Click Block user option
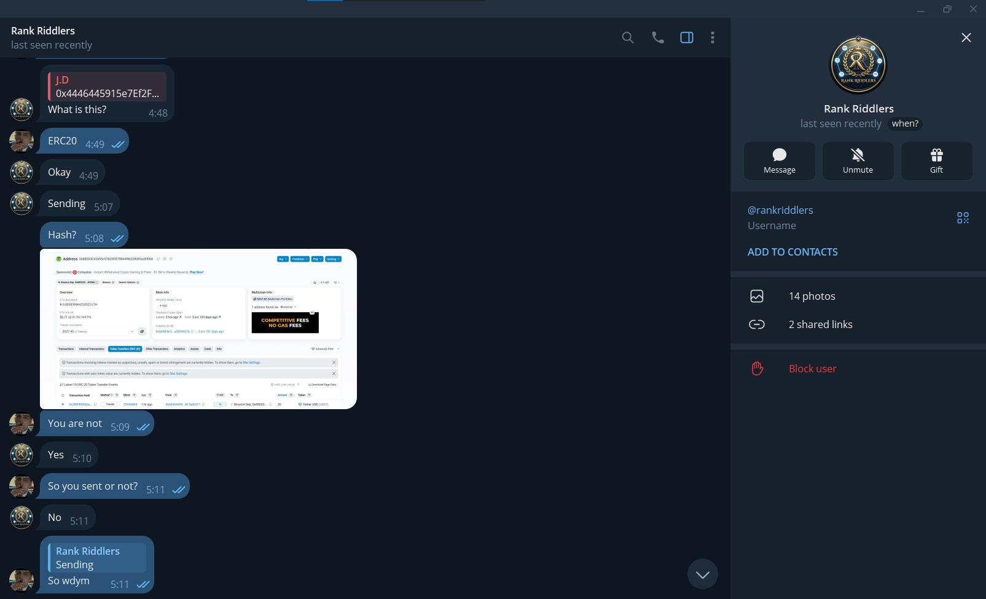Viewport: 986px width, 599px height. 858,369
